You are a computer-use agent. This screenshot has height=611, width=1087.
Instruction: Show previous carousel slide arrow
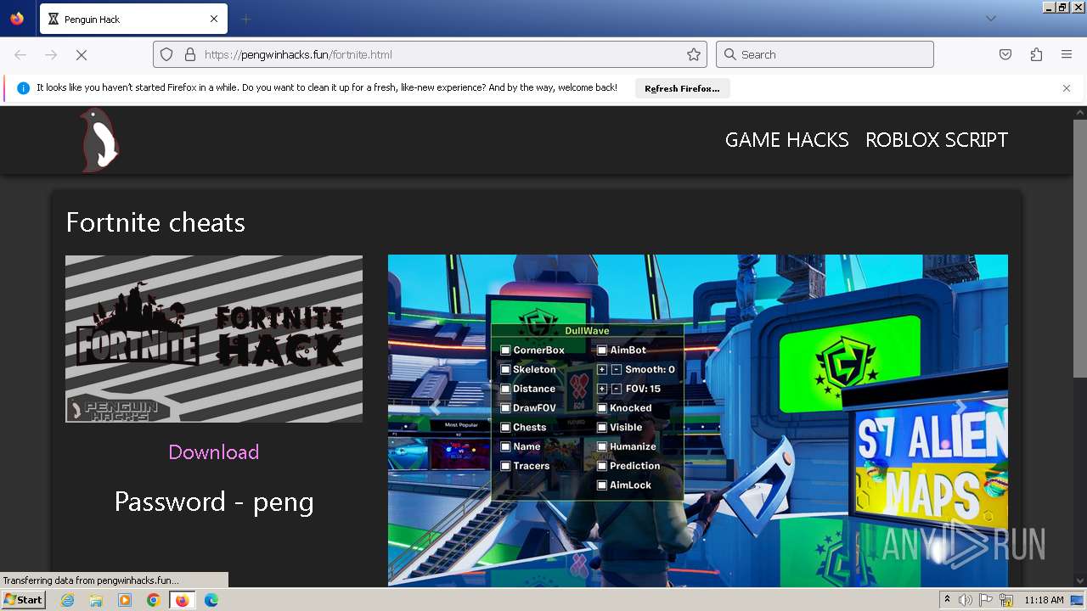(x=435, y=408)
